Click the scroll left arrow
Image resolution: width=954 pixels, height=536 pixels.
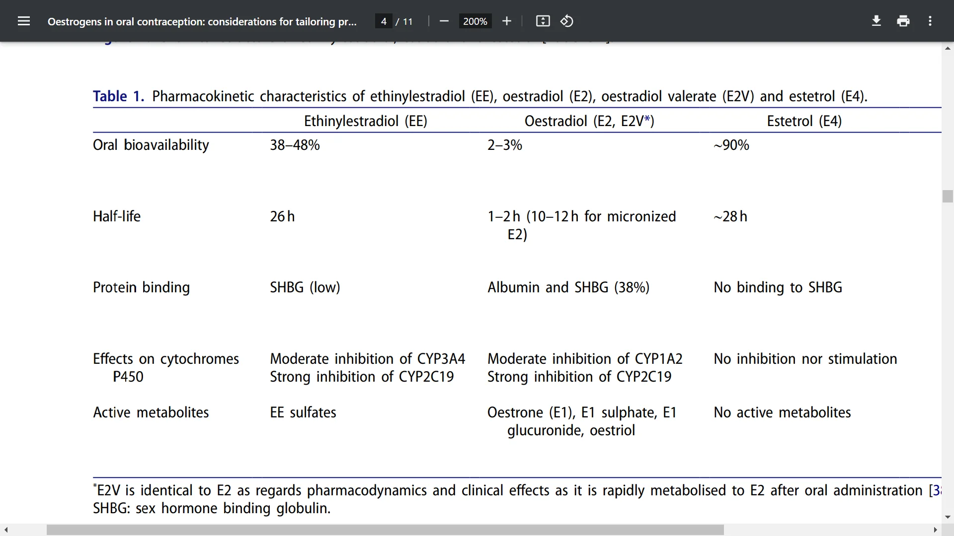point(6,530)
